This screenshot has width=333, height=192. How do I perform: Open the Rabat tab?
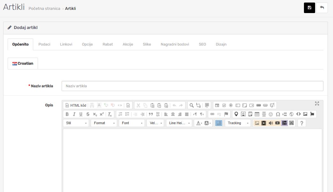click(x=108, y=44)
